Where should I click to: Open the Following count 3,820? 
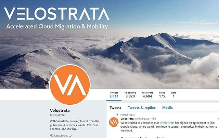click(x=130, y=94)
